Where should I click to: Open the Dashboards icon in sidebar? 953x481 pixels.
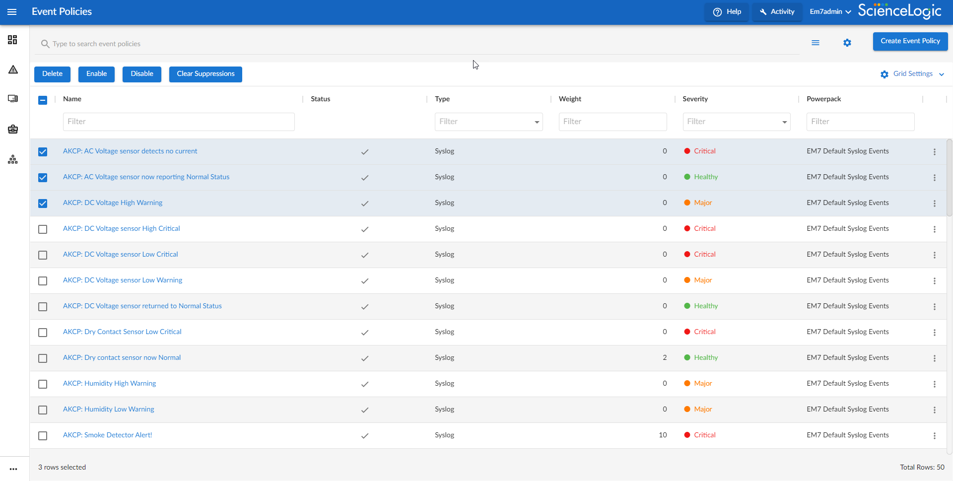click(13, 40)
